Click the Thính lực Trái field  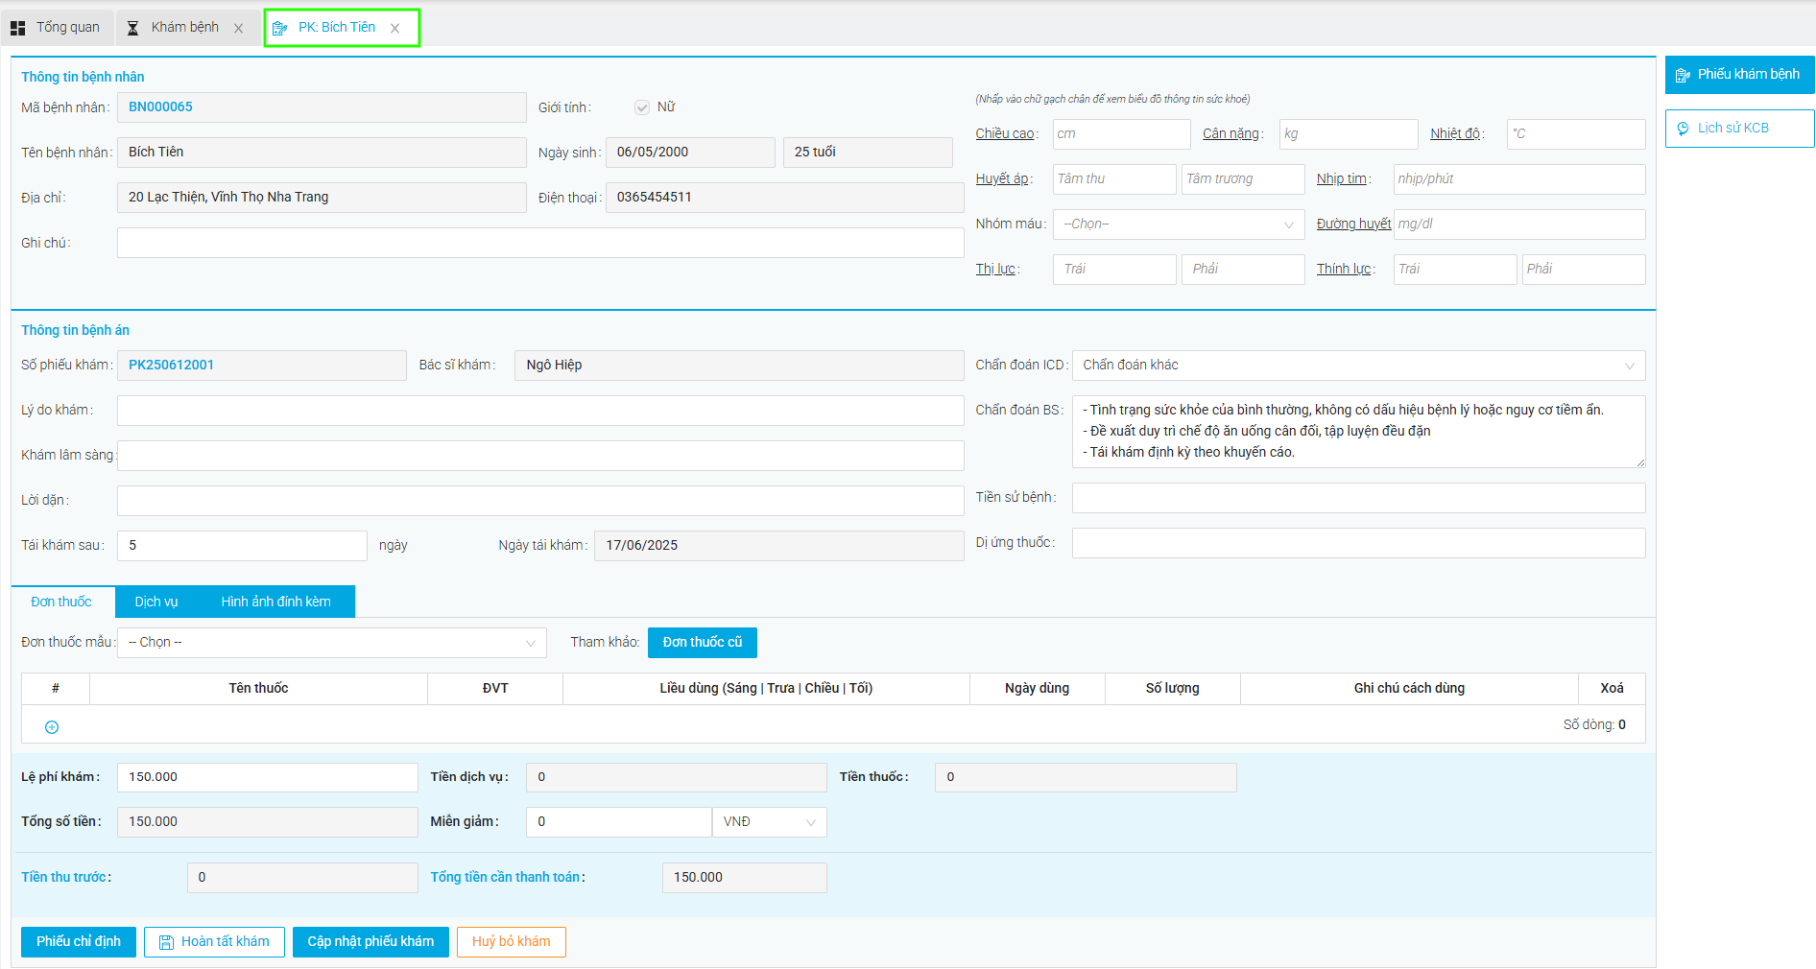[1455, 270]
